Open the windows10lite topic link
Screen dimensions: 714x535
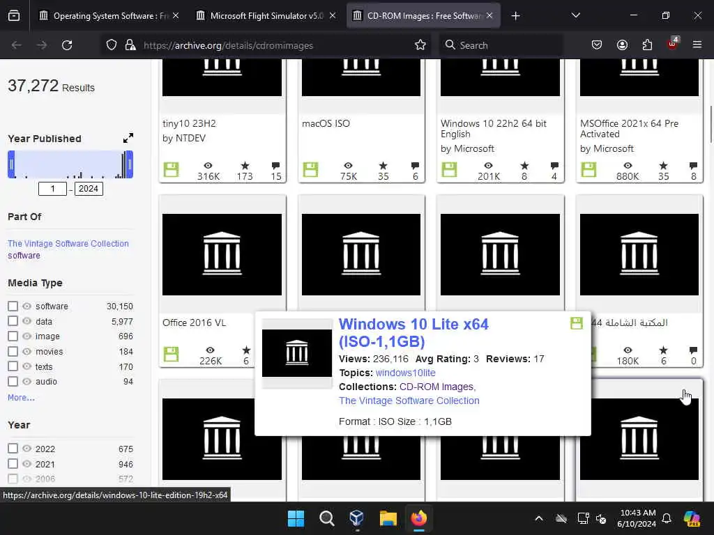click(x=405, y=373)
